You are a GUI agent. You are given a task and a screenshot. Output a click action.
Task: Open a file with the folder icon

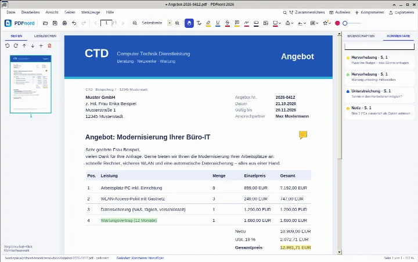pyautogui.click(x=45, y=23)
